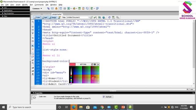Open the Modify menu
196x110 pixels.
pyautogui.click(x=25, y=5)
